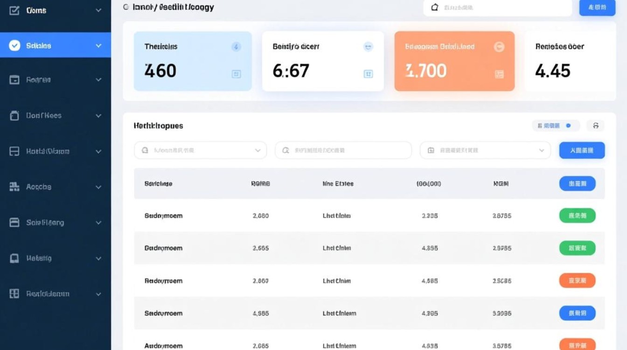This screenshot has height=350, width=627.
Task: Open the Solo Figeng sidebar menu item
Action: point(45,223)
